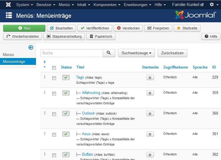Open the settings gear menu
The image size is (221, 160).
click(x=213, y=5)
